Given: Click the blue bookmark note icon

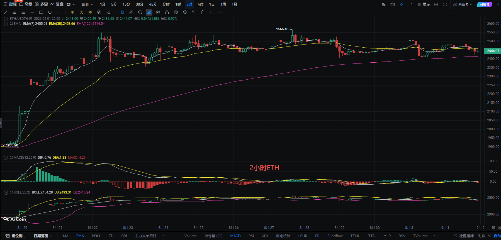Looking at the screenshot, I should pyautogui.click(x=122, y=12).
